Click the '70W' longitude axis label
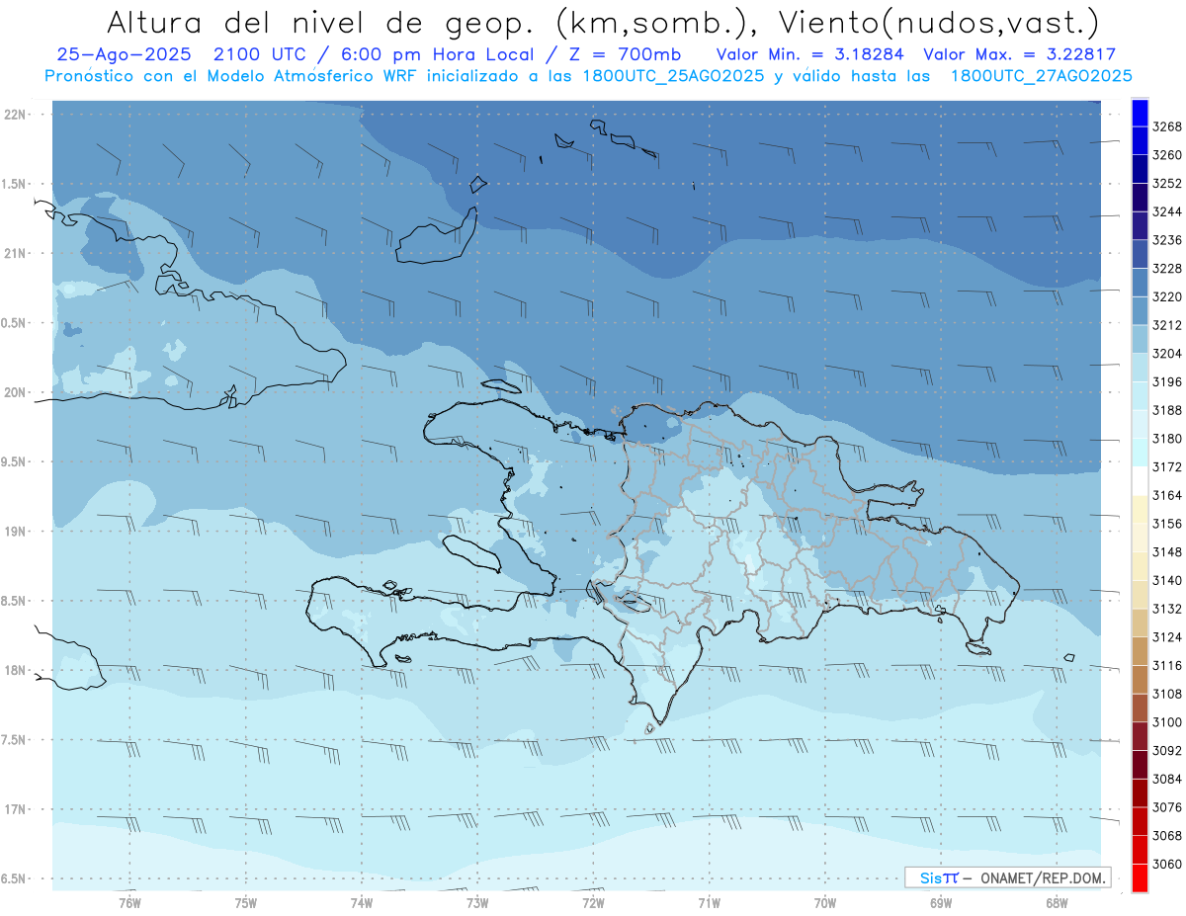Viewport: 1186px width, 916px height. 825,902
